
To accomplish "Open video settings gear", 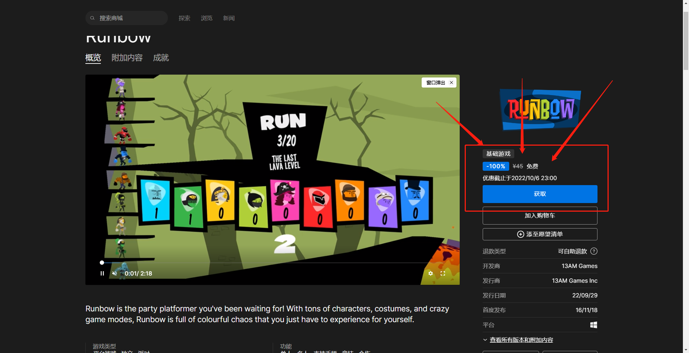I will coord(431,273).
